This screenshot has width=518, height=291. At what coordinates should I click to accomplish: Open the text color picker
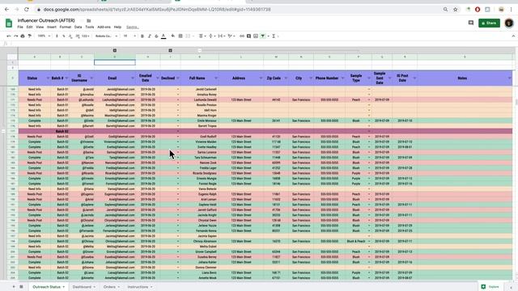(163, 36)
